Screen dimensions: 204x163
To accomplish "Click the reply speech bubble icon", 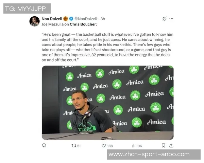I will tap(44, 146).
